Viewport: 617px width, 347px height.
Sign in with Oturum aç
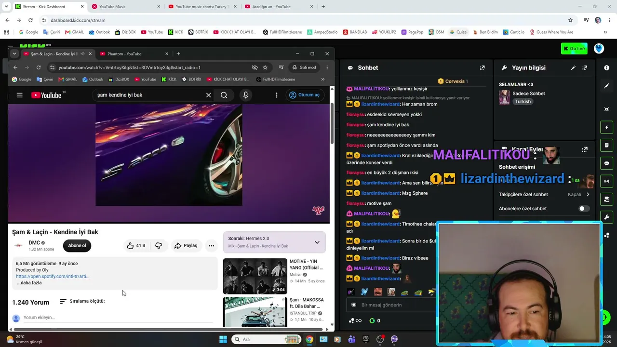pyautogui.click(x=304, y=95)
